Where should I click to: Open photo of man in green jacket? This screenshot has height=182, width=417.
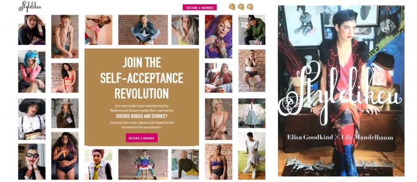coord(251,30)
